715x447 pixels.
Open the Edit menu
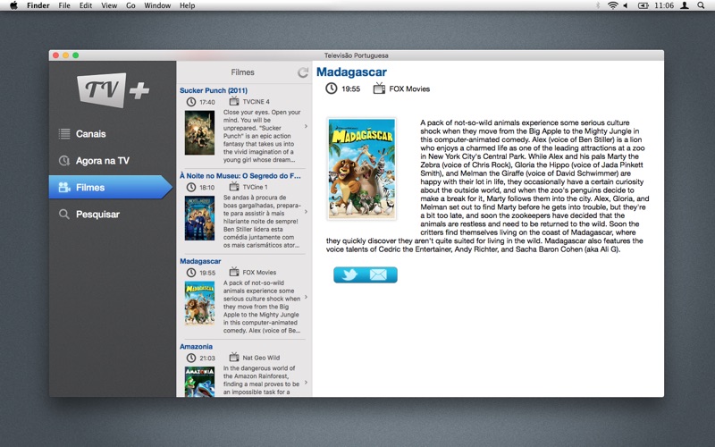coord(86,5)
